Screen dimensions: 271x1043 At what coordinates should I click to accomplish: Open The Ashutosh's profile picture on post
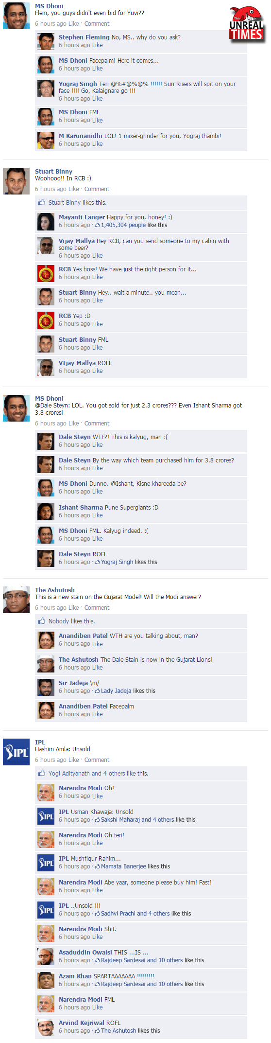click(x=16, y=600)
